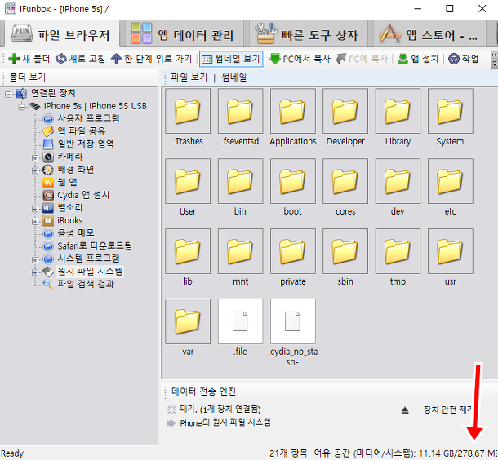Image resolution: width=498 pixels, height=460 pixels.
Task: Select 일반 저장 영역 in tree
Action: 86,144
